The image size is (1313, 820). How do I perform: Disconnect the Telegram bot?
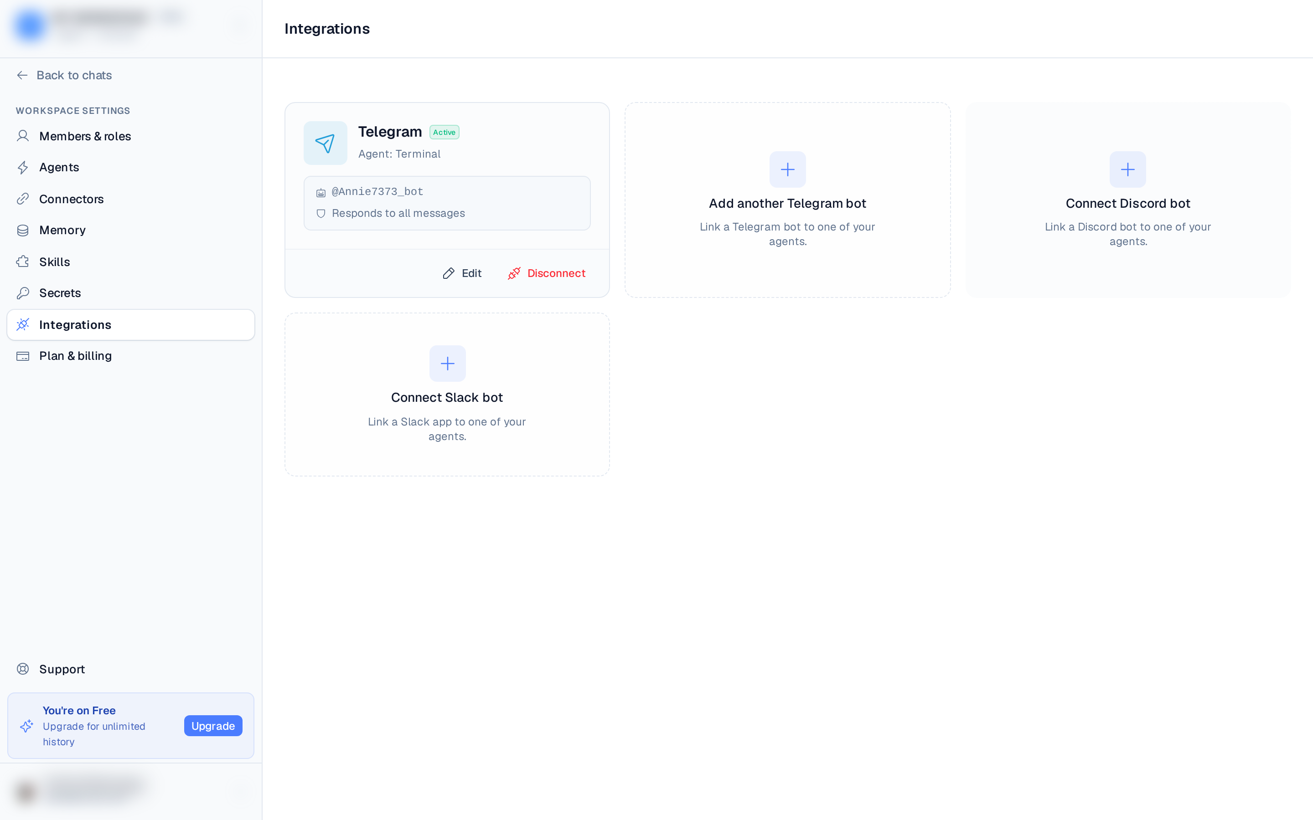click(x=547, y=273)
